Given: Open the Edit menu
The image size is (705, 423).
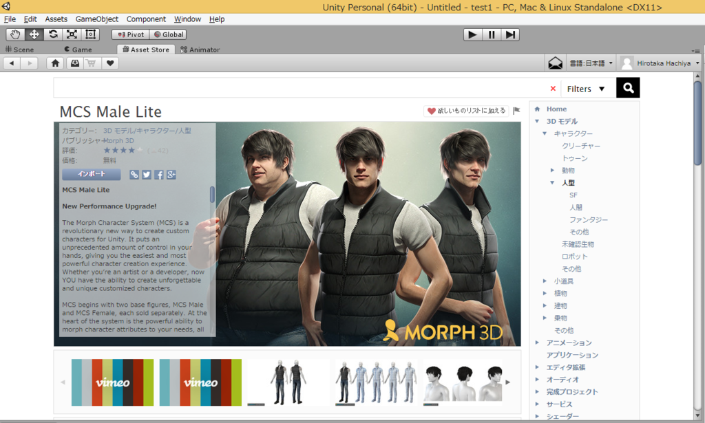Looking at the screenshot, I should click(x=30, y=19).
